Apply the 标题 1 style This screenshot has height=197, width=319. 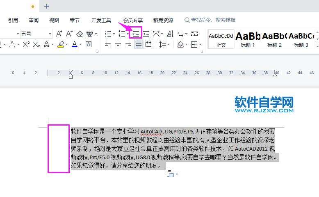click(x=248, y=39)
